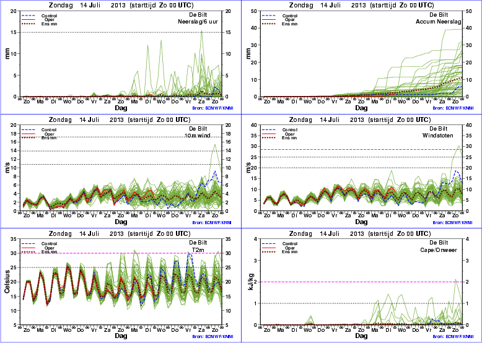This screenshot has height=343, width=482.
Task: Click the "Dag" x-axis label of Cape/Onweer chart
Action: tap(362, 336)
